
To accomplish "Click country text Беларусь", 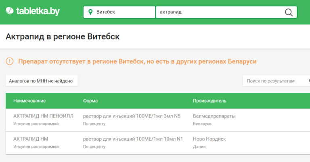I will [202, 124].
